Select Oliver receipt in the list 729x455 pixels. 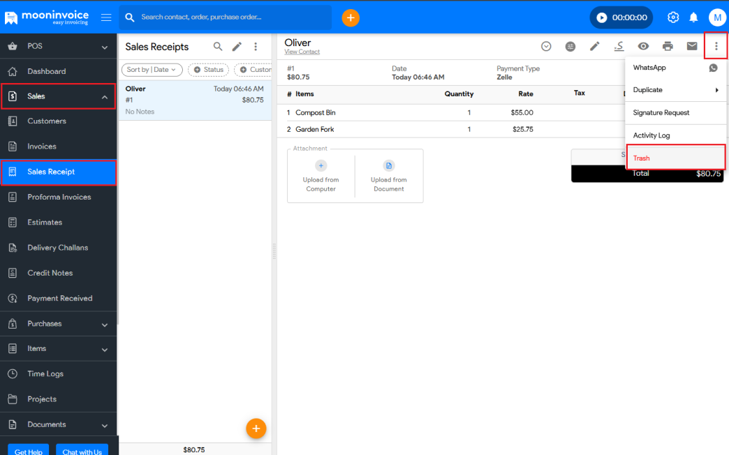[195, 100]
